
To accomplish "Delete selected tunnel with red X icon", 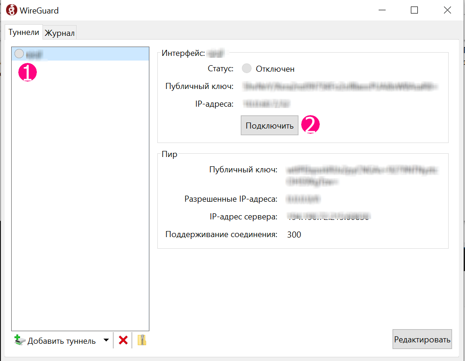I will click(x=123, y=341).
